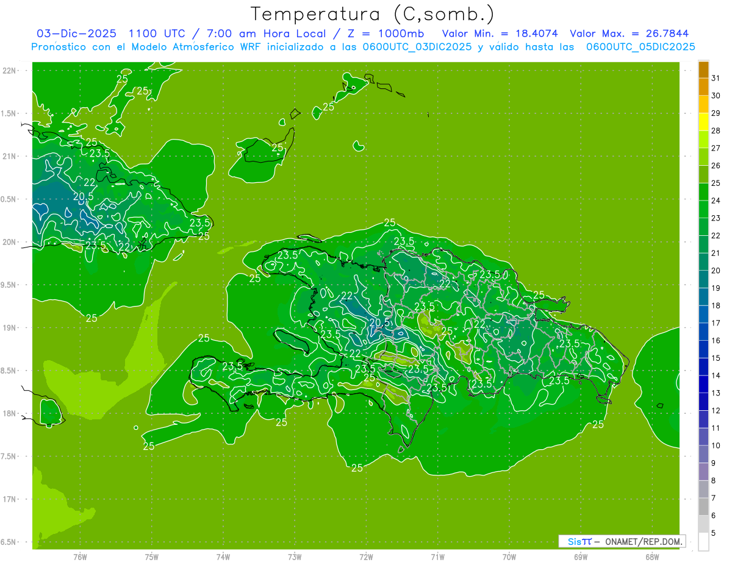Click the '19N' latitude axis label
This screenshot has width=732, height=565.
(x=10, y=328)
